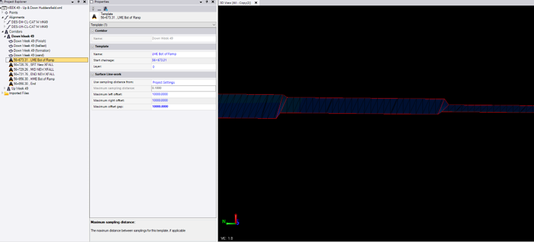Click the Down Week 49 (ballast) surface icon

click(11, 45)
